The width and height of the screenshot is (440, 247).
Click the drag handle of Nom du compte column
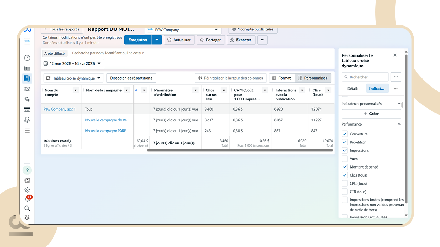pos(42,90)
